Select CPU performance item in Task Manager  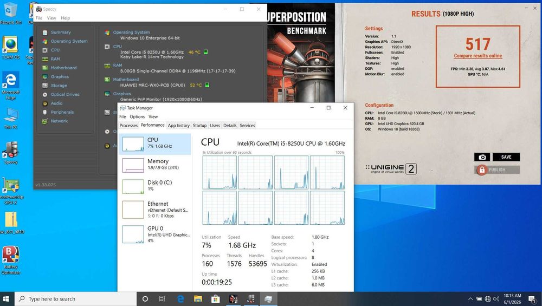click(x=155, y=144)
